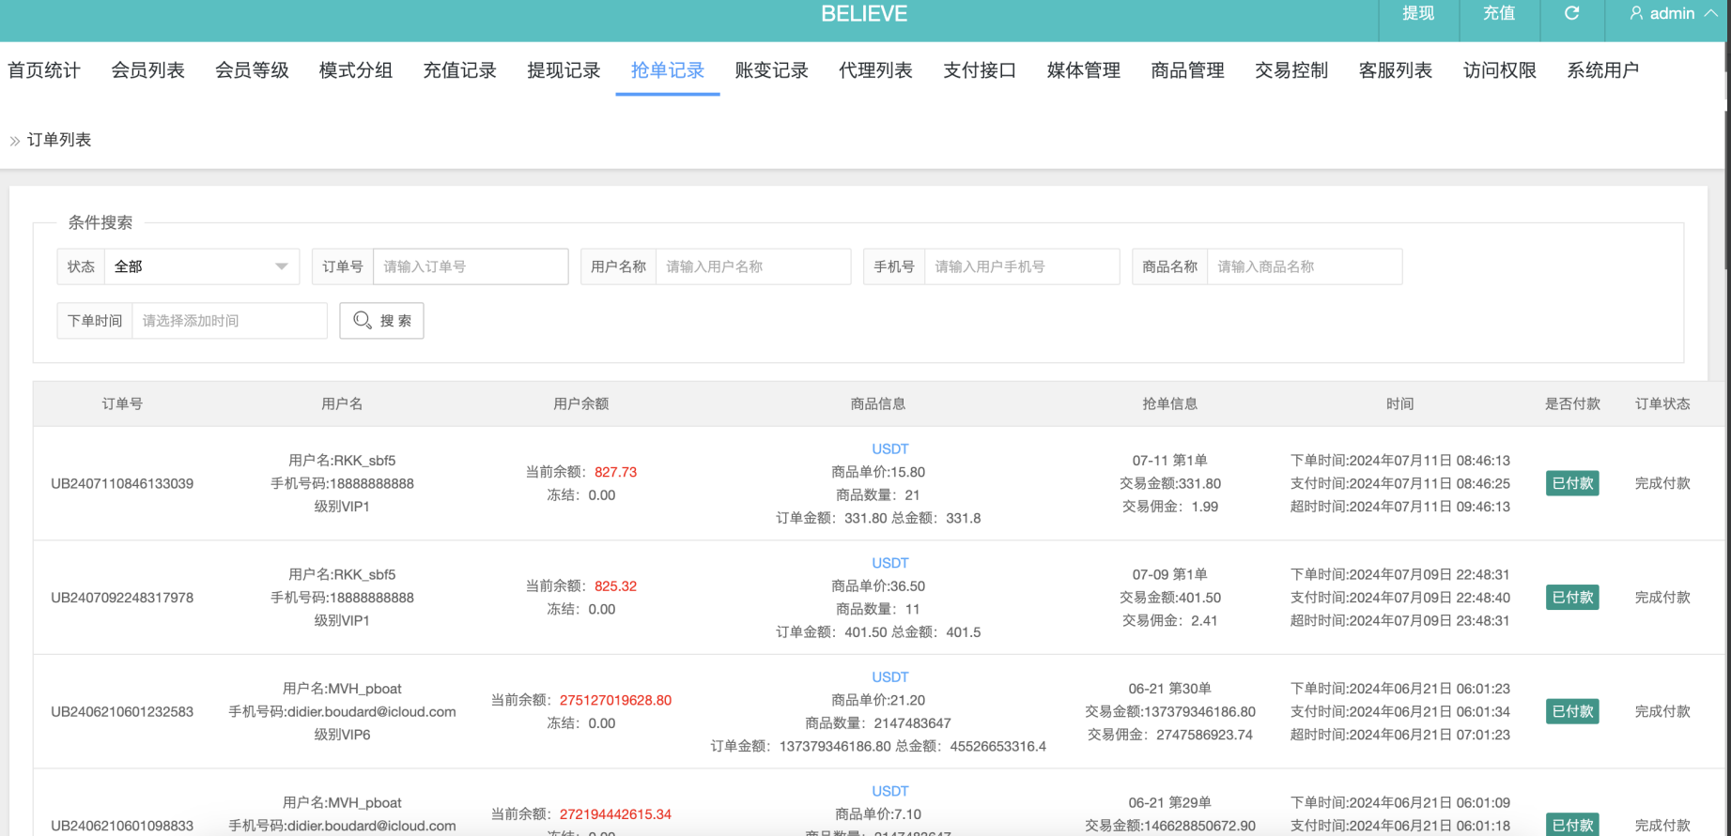The width and height of the screenshot is (1731, 836).
Task: Open the 交易控制 tab
Action: click(x=1291, y=70)
